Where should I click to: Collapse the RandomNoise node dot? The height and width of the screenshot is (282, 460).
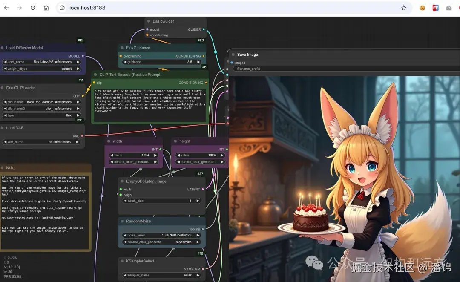122,221
